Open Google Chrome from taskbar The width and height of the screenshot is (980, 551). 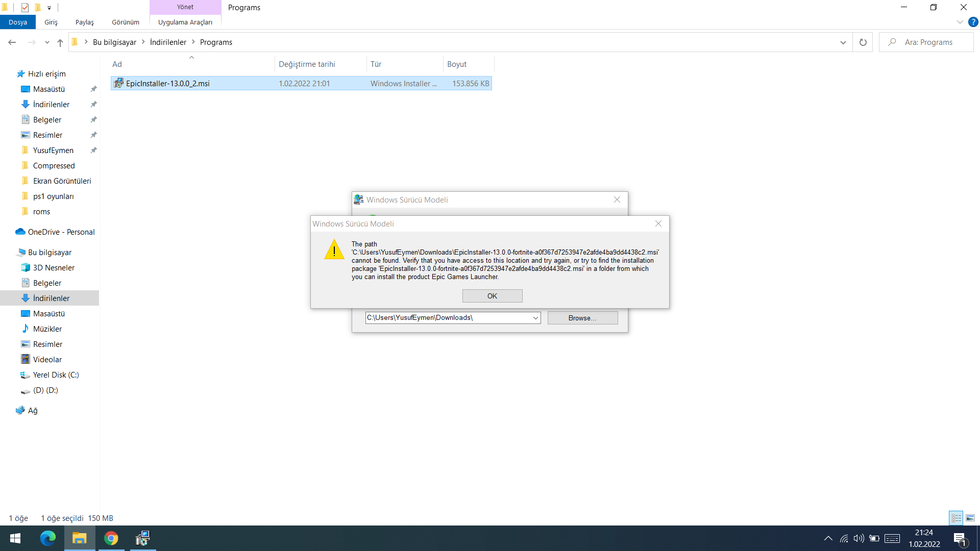point(111,538)
